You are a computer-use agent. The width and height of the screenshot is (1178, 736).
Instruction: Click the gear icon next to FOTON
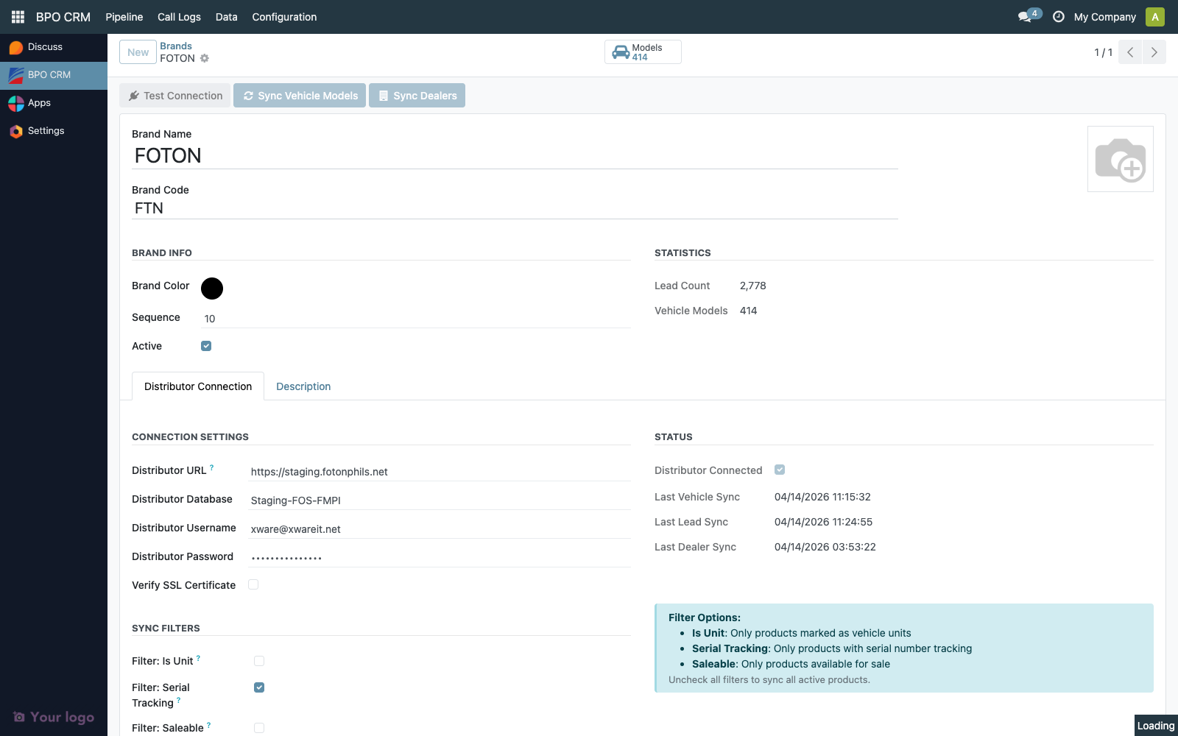pos(205,58)
